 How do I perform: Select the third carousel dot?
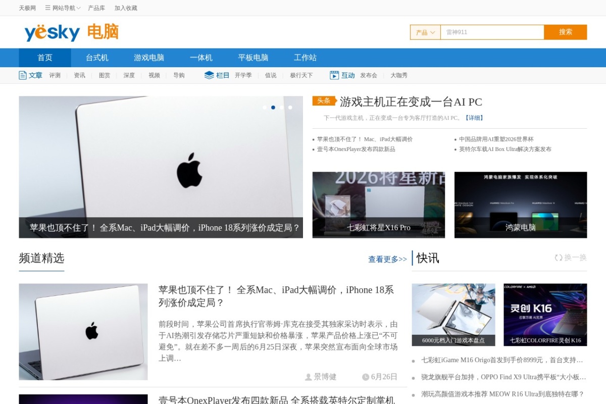pyautogui.click(x=281, y=107)
